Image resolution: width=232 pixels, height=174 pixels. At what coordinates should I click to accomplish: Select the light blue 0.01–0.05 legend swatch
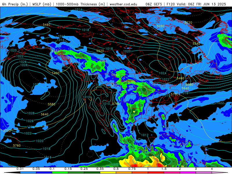pyautogui.click(x=28, y=173)
